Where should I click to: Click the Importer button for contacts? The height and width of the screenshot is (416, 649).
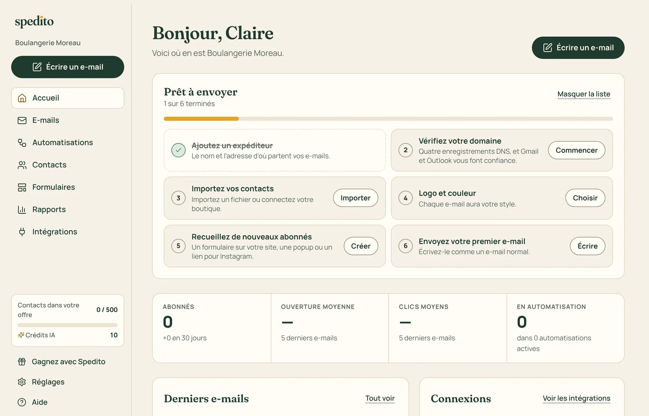point(355,198)
